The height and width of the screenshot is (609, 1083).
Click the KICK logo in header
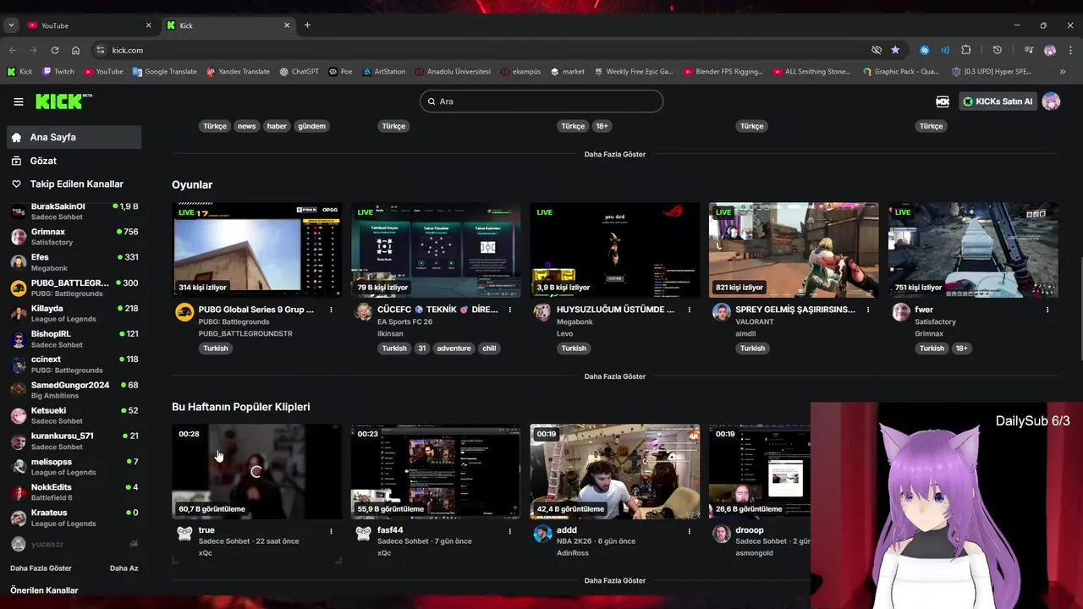(63, 101)
